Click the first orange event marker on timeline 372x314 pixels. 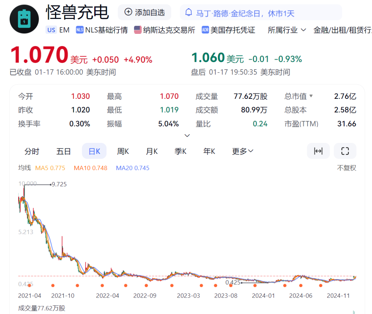click(x=29, y=285)
